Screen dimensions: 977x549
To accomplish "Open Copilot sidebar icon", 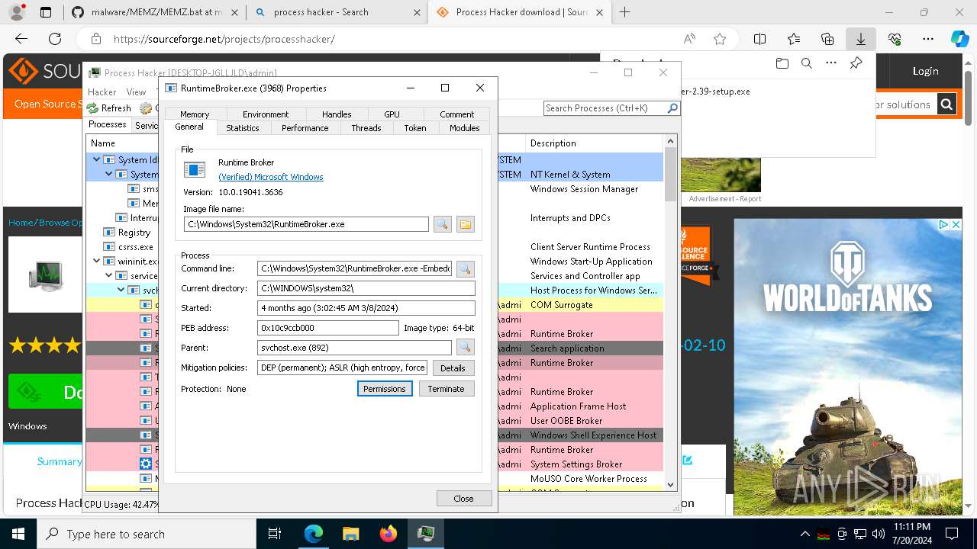I will click(959, 39).
